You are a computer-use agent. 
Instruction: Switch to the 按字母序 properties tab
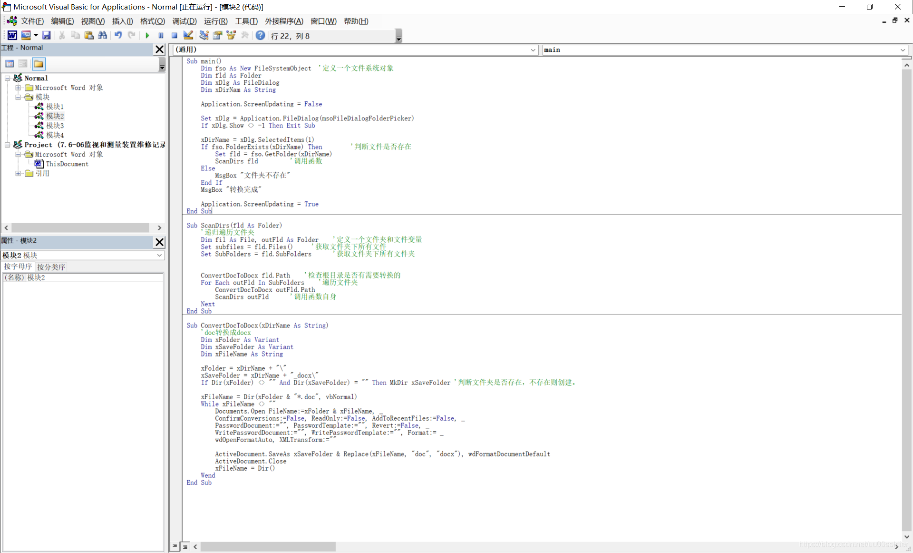(18, 267)
